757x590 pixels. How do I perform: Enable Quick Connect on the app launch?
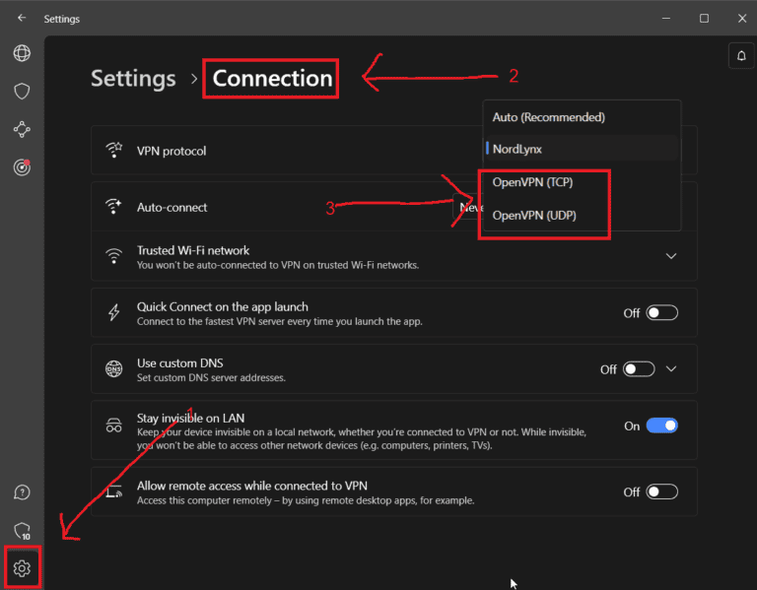661,313
